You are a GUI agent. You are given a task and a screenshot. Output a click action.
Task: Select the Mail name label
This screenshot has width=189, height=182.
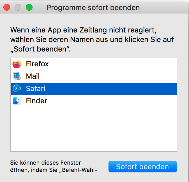33,76
